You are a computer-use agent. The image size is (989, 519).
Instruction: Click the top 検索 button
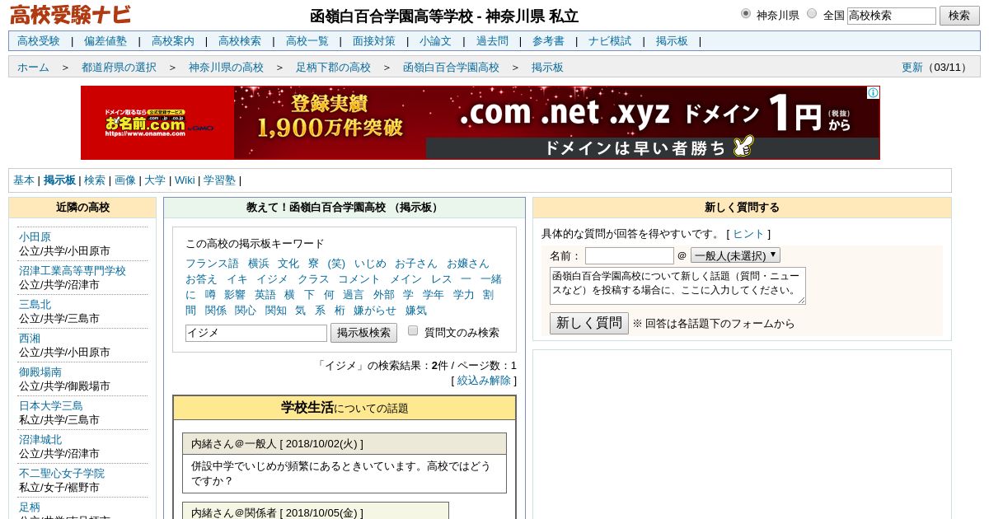click(x=959, y=16)
